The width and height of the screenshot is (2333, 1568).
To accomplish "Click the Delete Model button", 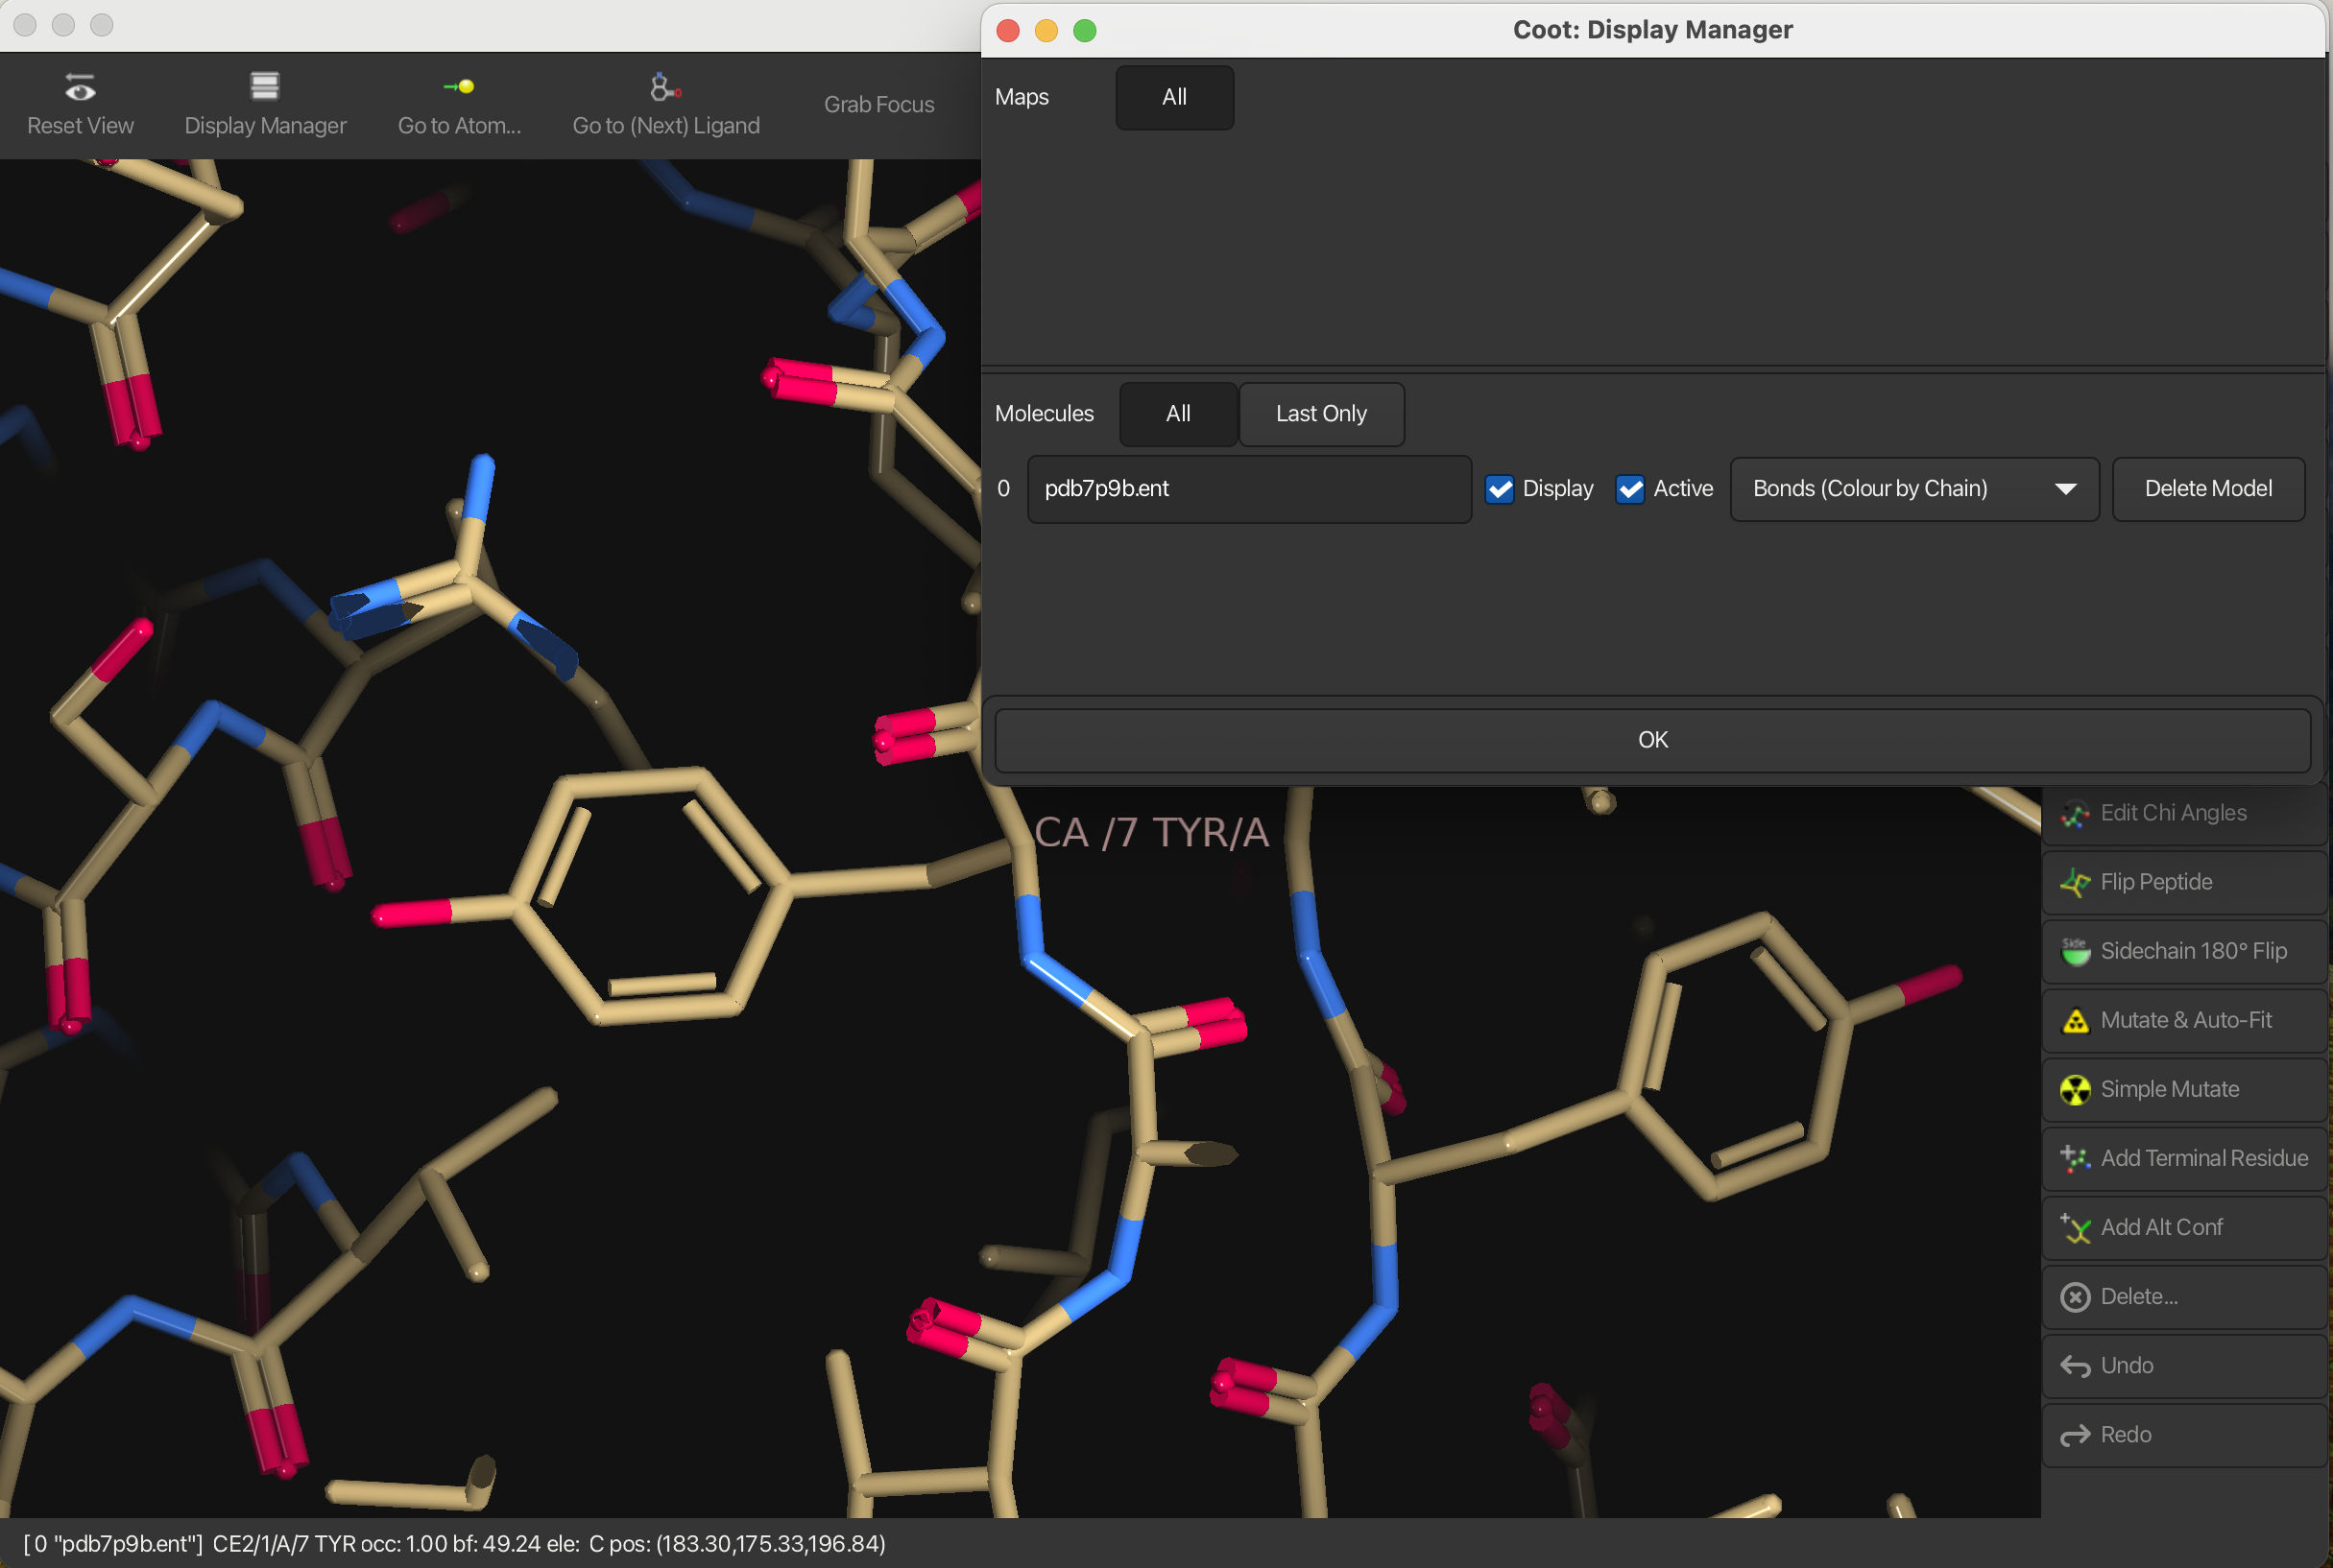I will tap(2207, 489).
